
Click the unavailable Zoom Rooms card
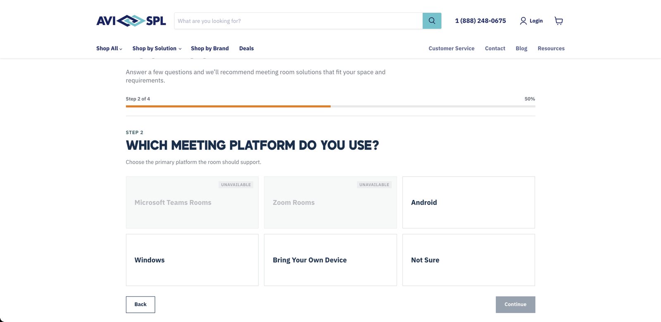click(x=330, y=202)
